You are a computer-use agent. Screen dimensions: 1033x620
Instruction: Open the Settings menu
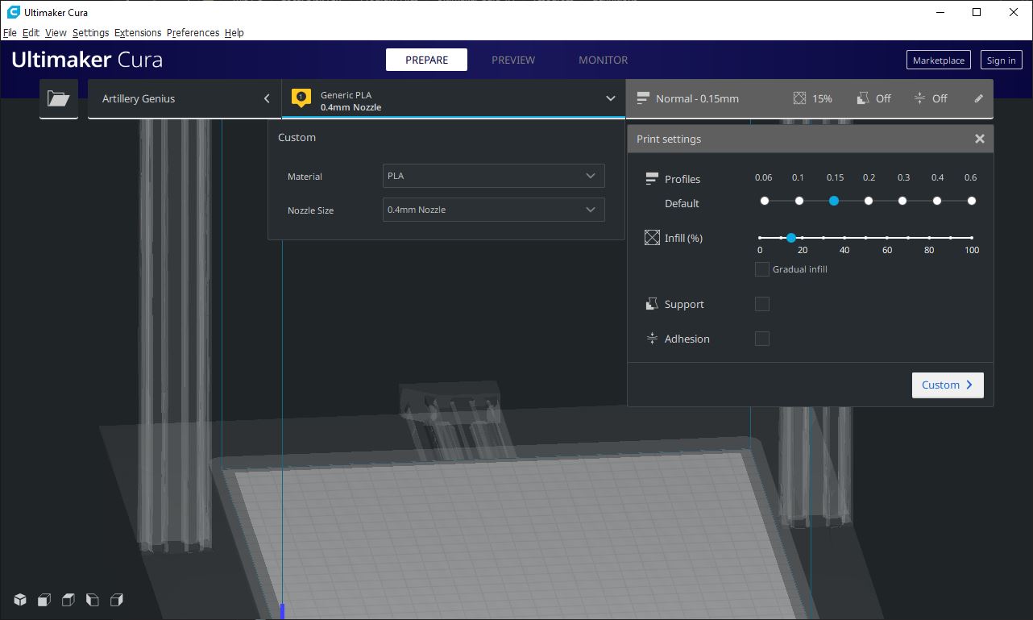click(x=90, y=33)
